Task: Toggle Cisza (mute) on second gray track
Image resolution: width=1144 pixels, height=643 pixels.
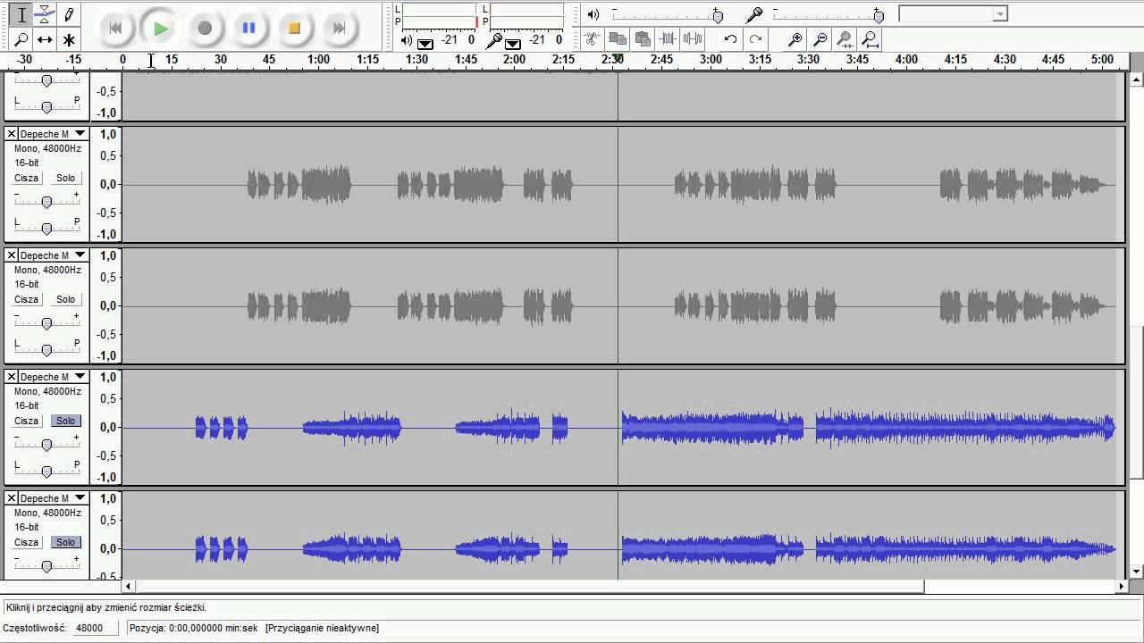Action: point(26,299)
